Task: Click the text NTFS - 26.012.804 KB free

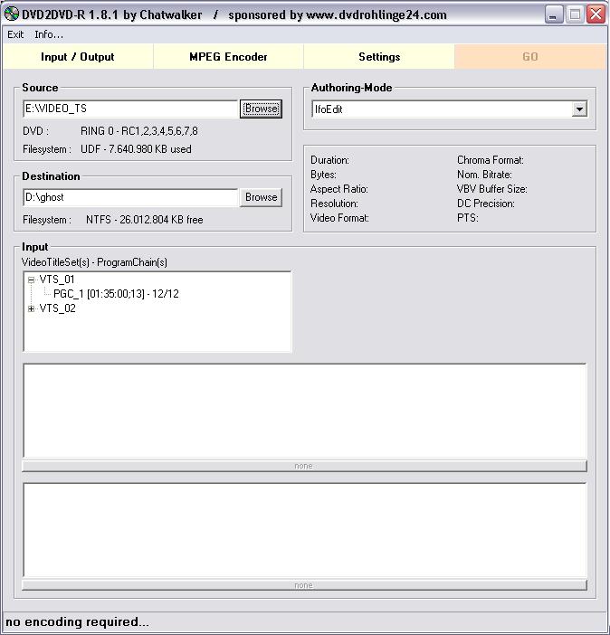Action: tap(144, 220)
